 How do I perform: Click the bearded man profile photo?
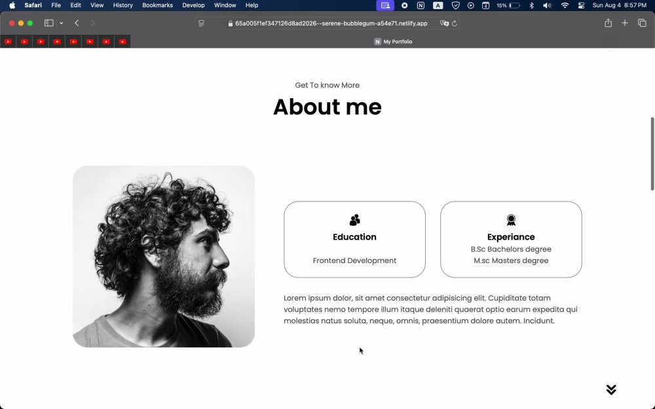164,257
